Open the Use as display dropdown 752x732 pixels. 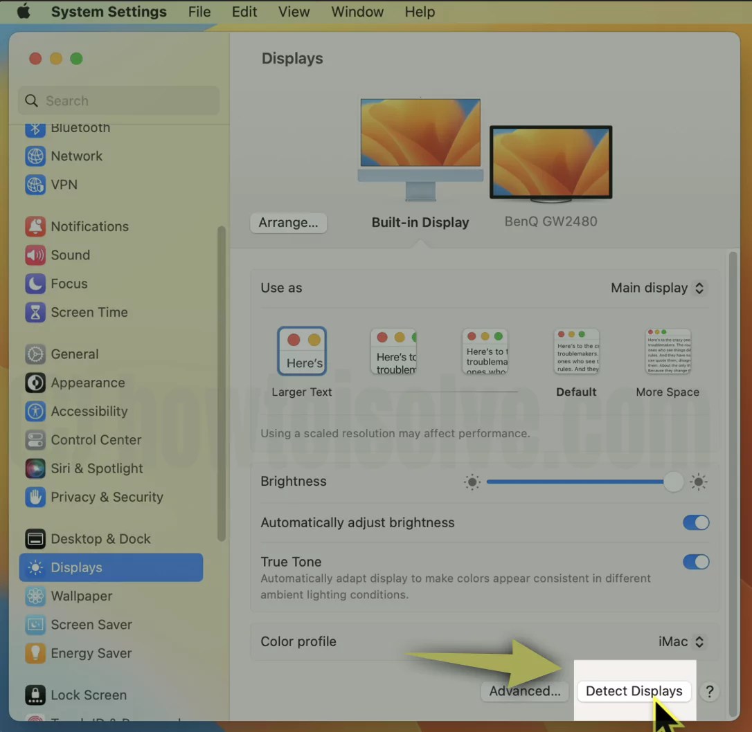coord(657,288)
